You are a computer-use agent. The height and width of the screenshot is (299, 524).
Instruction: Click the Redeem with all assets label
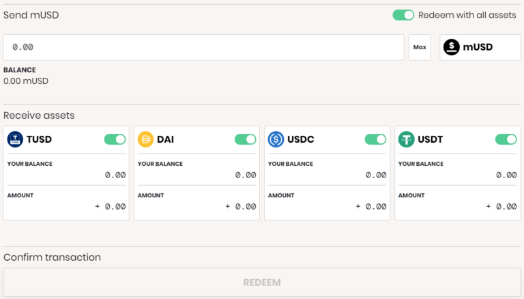pos(467,15)
